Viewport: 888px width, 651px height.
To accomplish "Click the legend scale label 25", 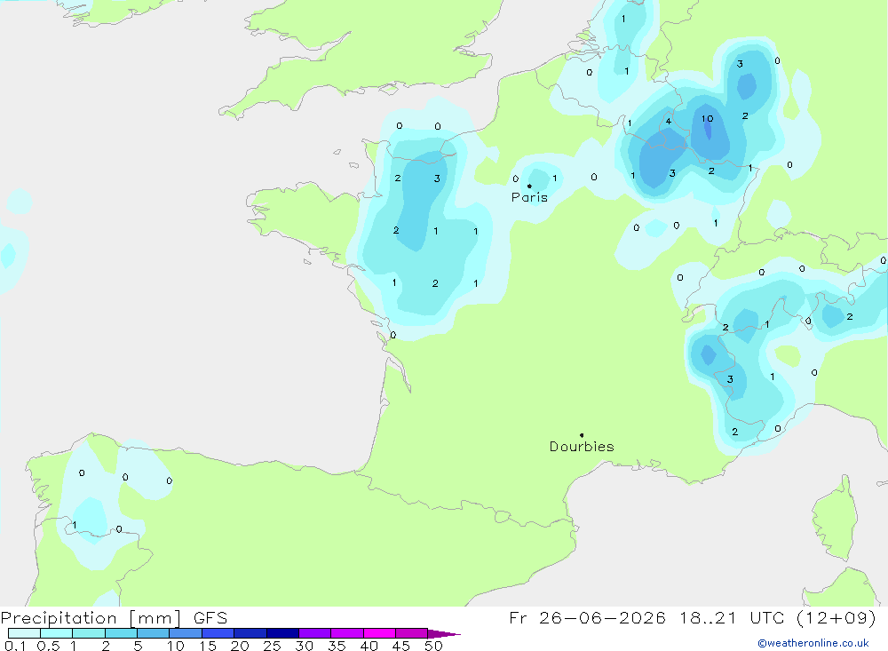I will click(x=272, y=646).
